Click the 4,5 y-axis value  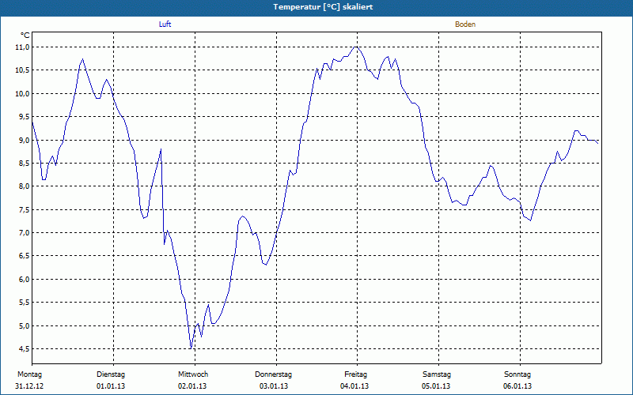(x=24, y=349)
